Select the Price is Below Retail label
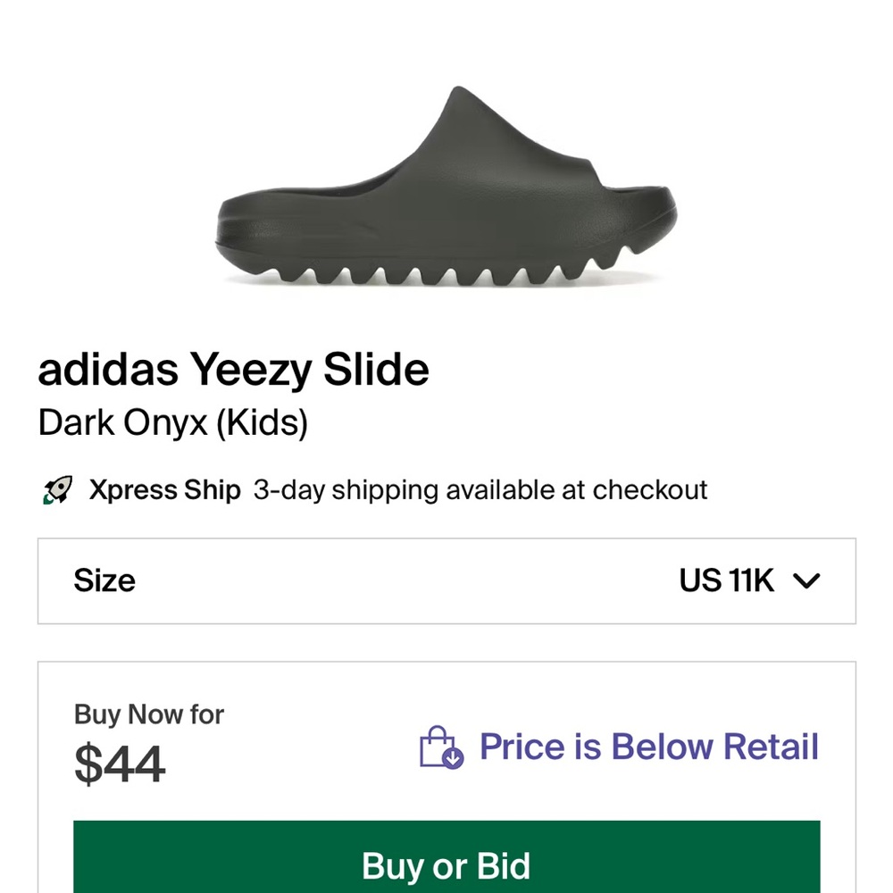The image size is (893, 893). click(x=649, y=747)
